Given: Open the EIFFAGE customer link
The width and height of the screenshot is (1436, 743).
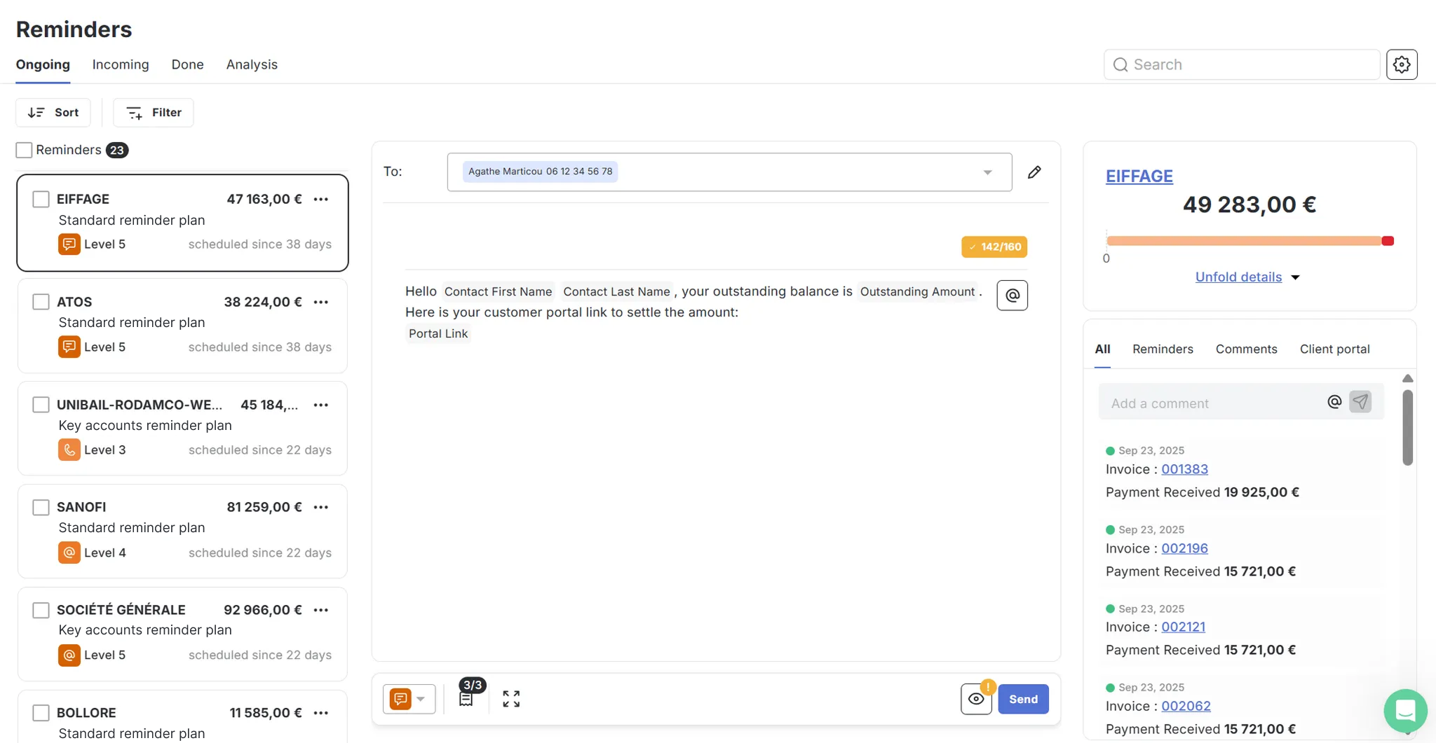Looking at the screenshot, I should coord(1139,176).
